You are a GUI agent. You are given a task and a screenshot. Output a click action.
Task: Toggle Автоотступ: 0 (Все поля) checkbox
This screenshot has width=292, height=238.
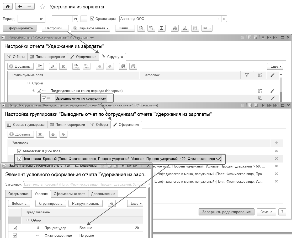[x=19, y=151]
